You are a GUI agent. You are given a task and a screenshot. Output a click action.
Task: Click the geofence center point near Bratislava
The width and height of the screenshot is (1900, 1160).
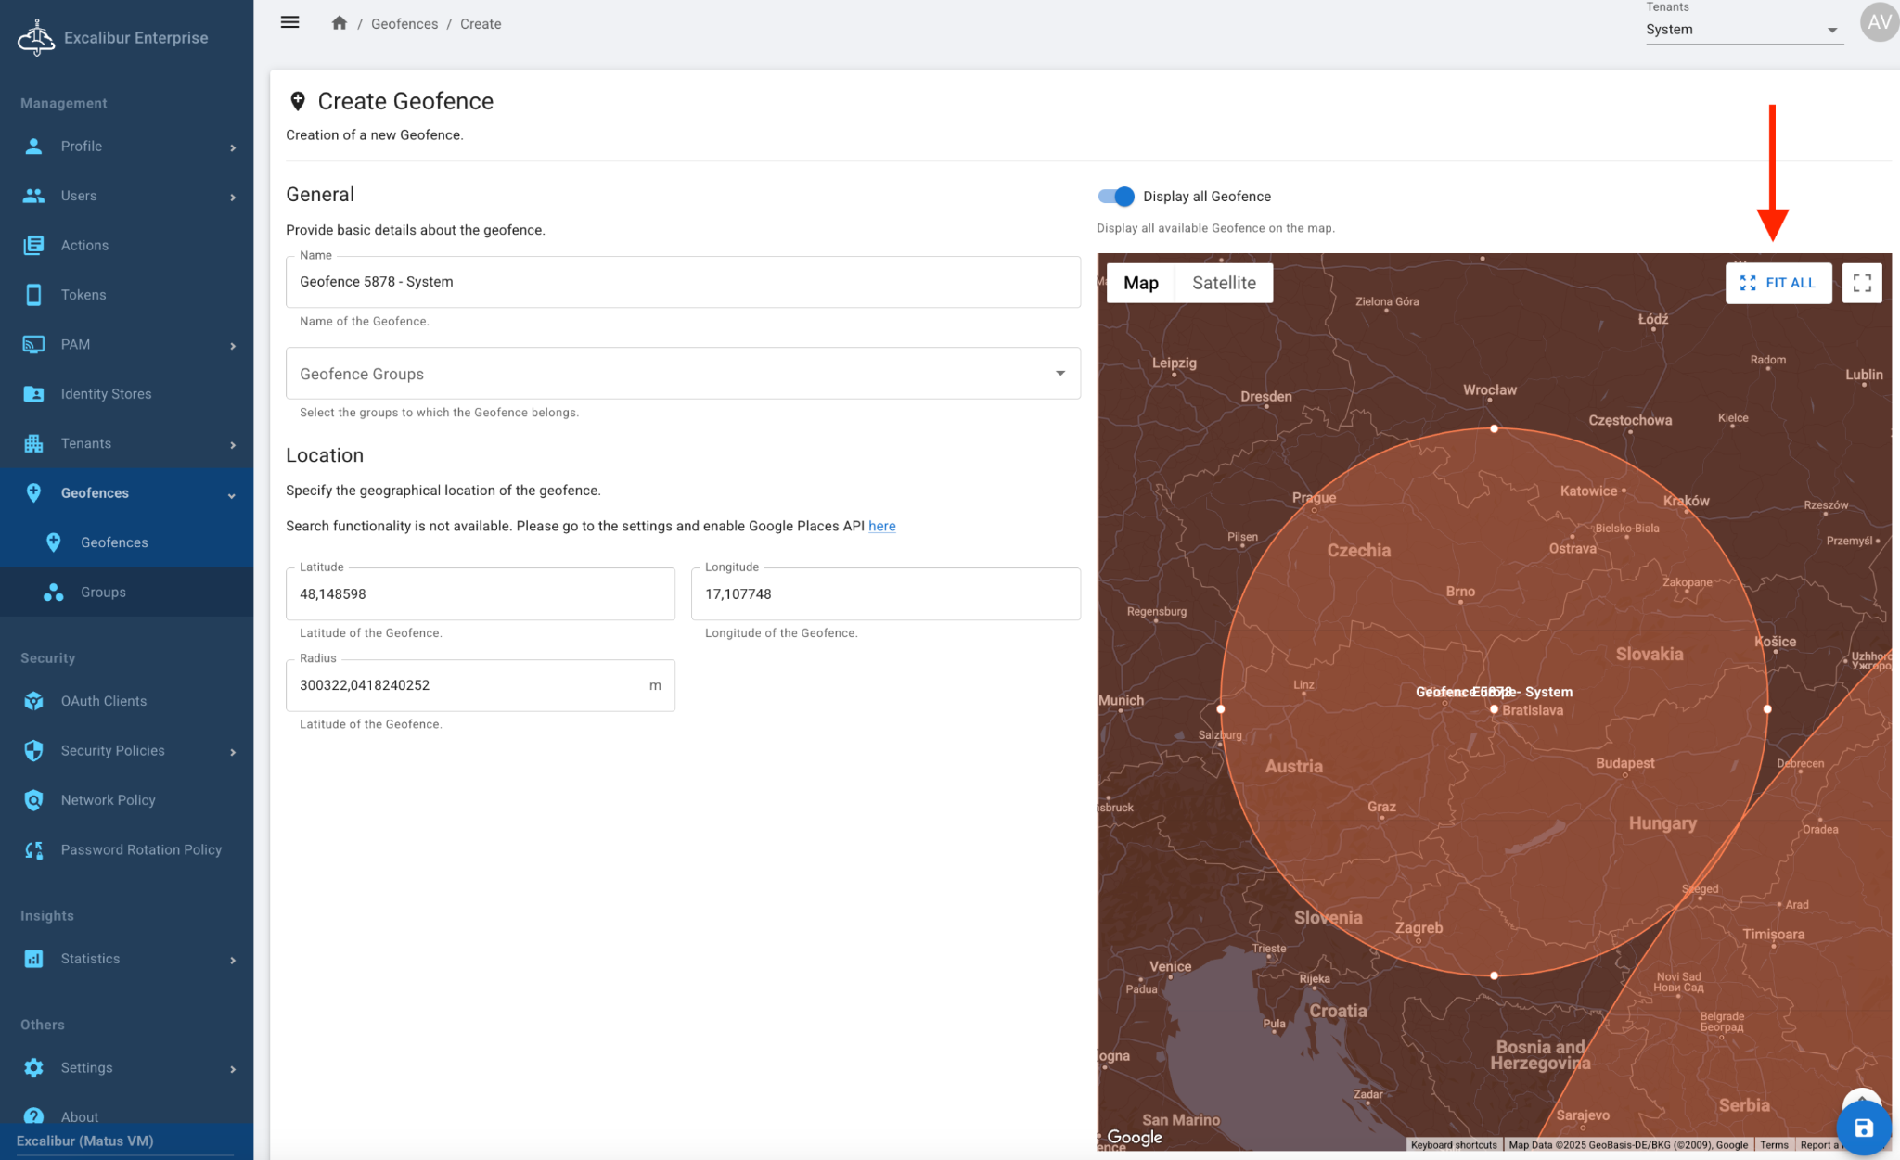[1494, 709]
